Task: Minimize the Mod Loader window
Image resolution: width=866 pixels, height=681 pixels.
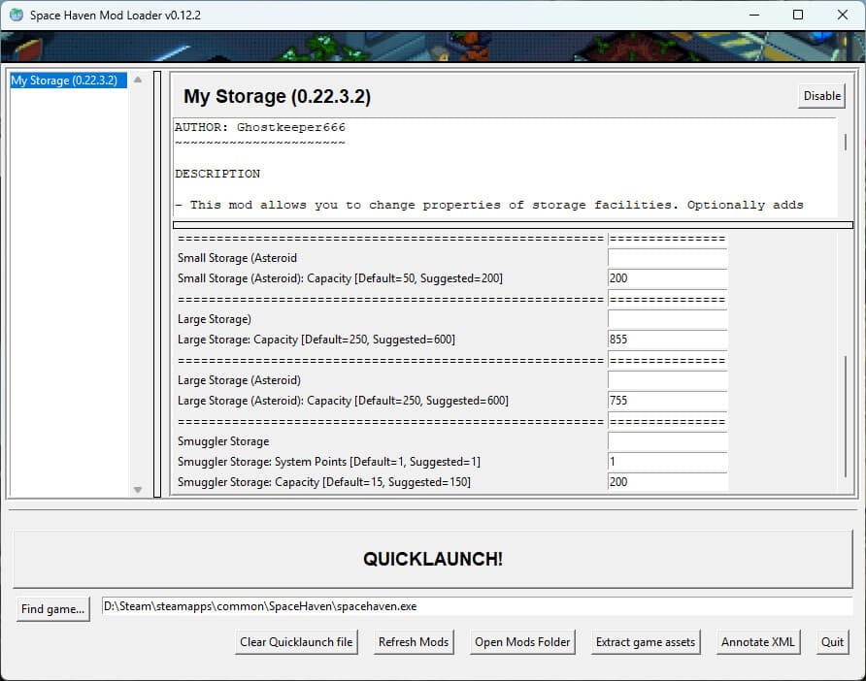Action: [x=754, y=15]
